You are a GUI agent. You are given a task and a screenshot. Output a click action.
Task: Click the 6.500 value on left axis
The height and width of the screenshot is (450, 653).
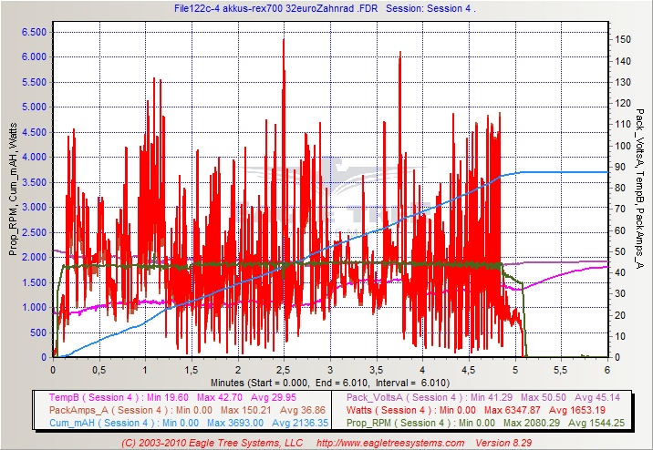tap(33, 32)
